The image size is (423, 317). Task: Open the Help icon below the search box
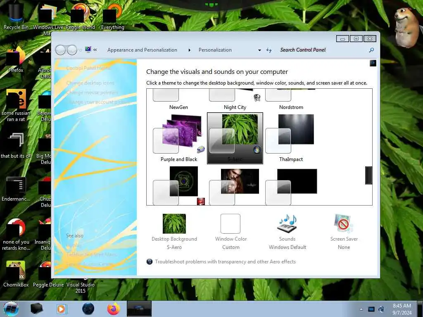coord(373,63)
